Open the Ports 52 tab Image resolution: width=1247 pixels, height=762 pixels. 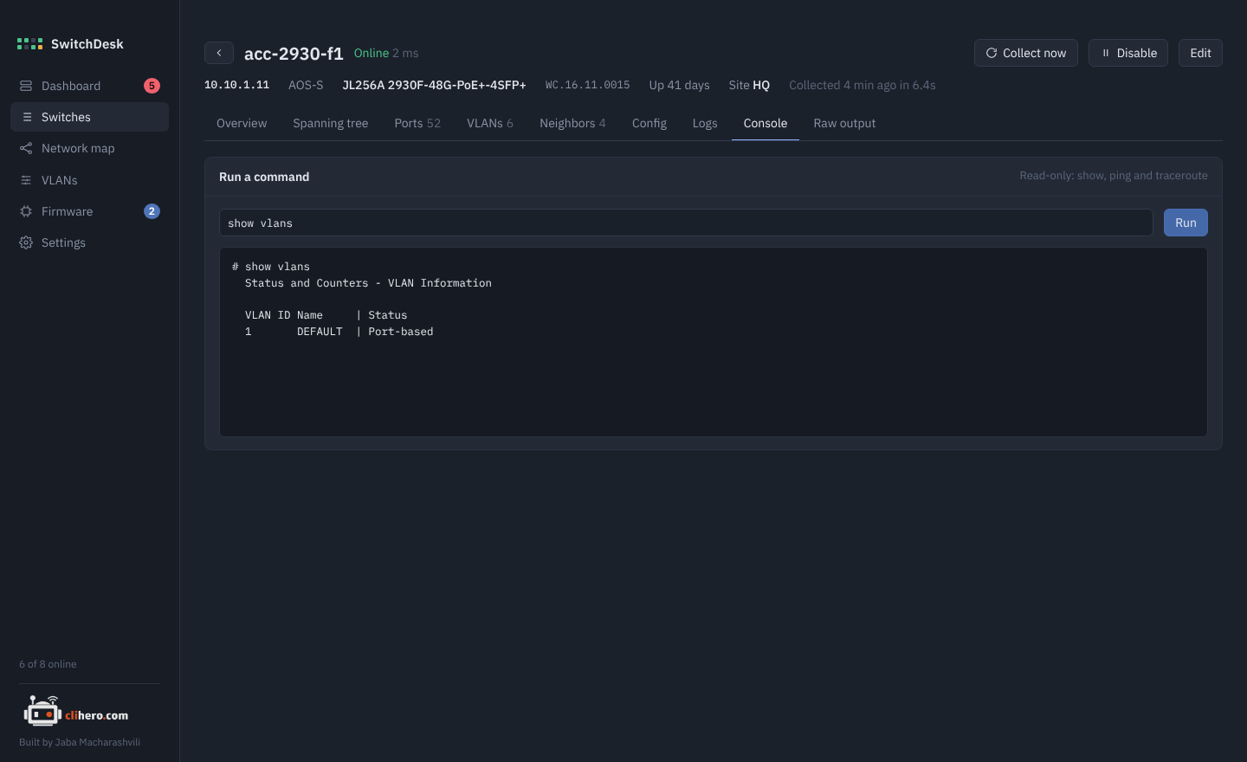point(417,123)
